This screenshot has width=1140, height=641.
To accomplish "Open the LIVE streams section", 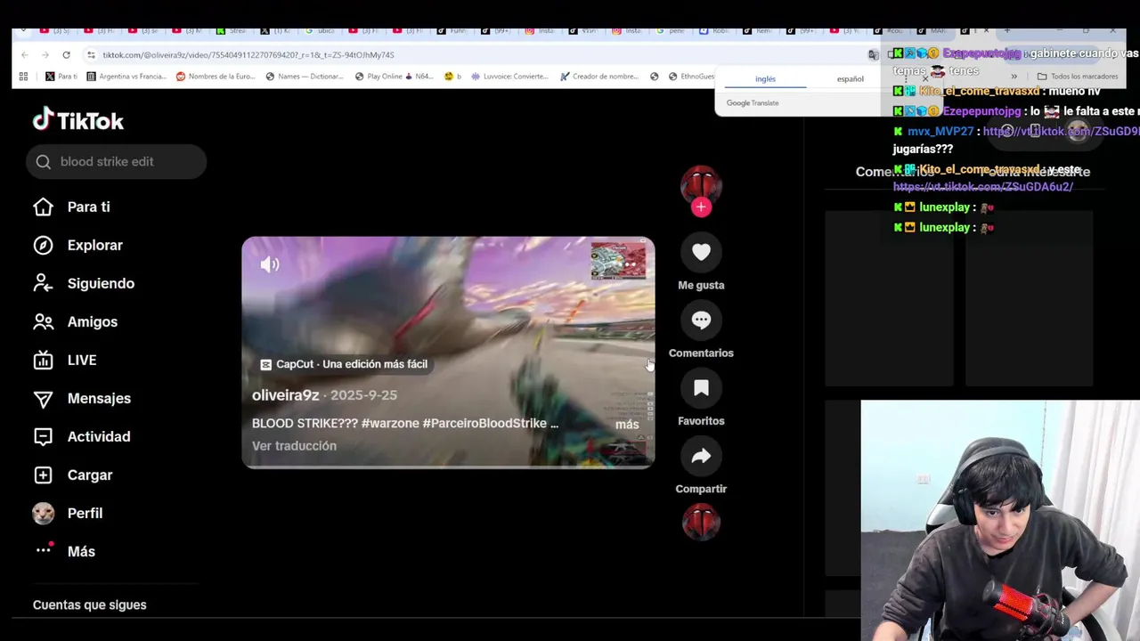I will click(x=64, y=360).
